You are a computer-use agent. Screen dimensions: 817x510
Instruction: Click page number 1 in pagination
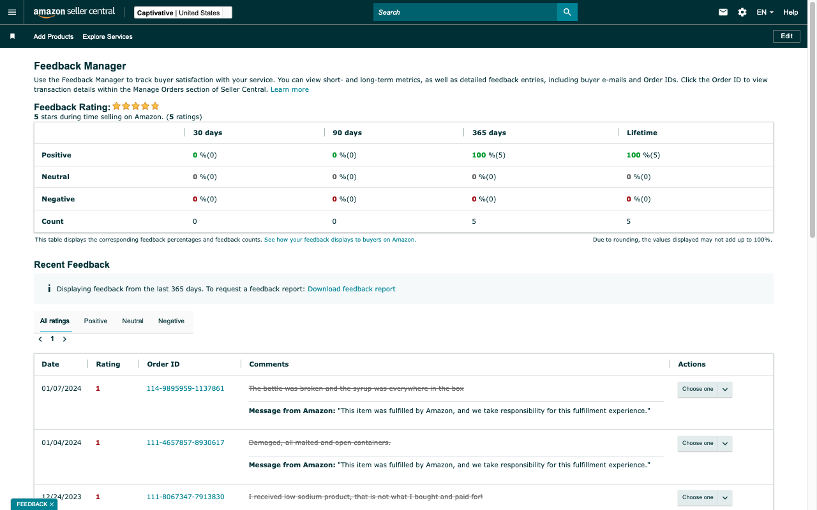[x=52, y=339]
